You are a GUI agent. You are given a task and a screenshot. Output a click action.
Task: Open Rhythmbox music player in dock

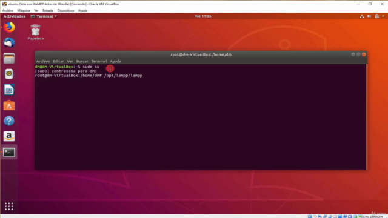tap(9, 74)
